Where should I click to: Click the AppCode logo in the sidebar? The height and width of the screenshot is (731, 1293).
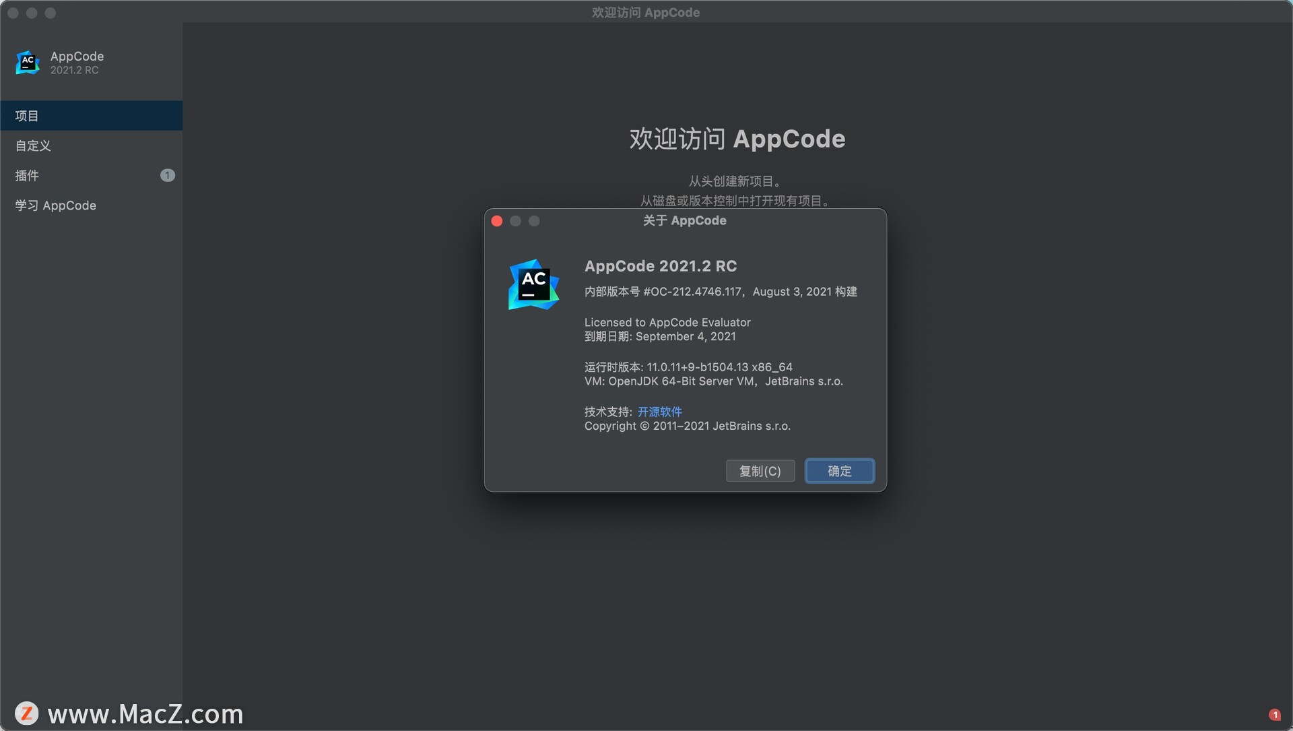pos(28,63)
